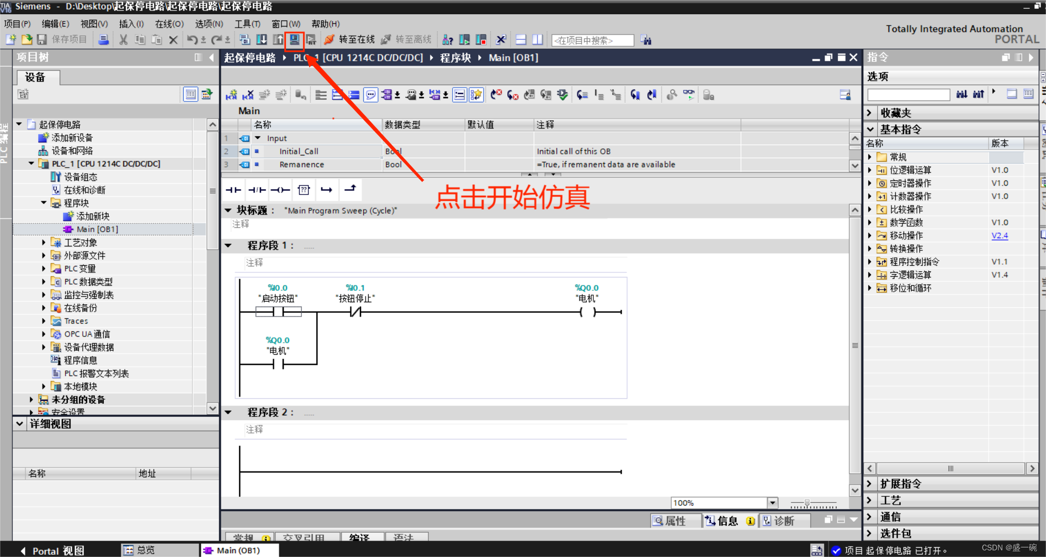1046x557 pixels.
Task: Click the instruction search field under 选项
Action: click(908, 94)
